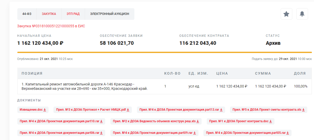314x140 pixels.
Task: Download Проектная документация.part05.rar file
Action: coord(247,133)
